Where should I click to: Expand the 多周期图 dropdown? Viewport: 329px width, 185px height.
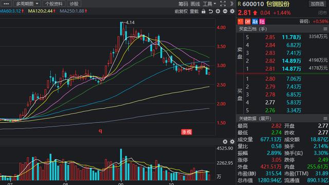[x=27, y=4]
